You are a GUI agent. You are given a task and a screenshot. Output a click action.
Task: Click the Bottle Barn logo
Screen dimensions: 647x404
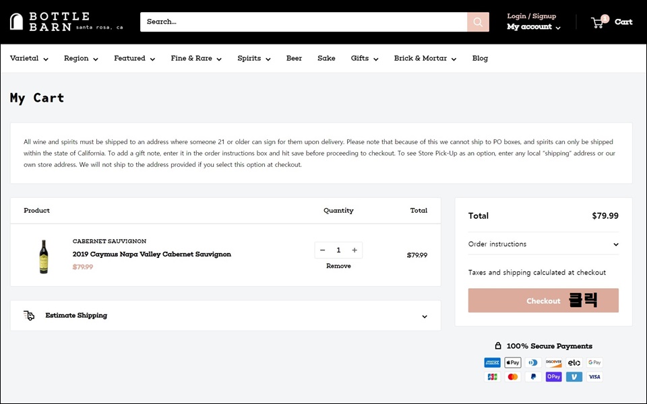point(66,22)
